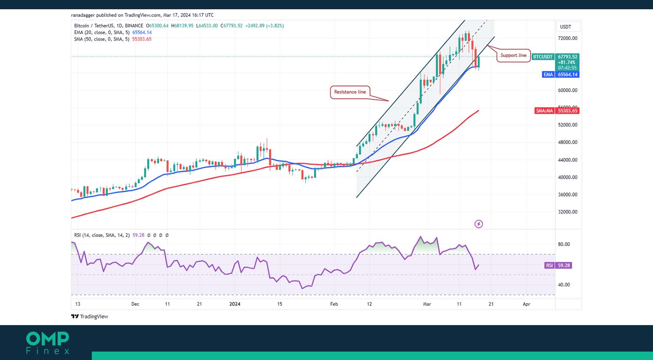Click the purple RSI label tag
Image resolution: width=653 pixels, height=360 pixels.
click(549, 265)
